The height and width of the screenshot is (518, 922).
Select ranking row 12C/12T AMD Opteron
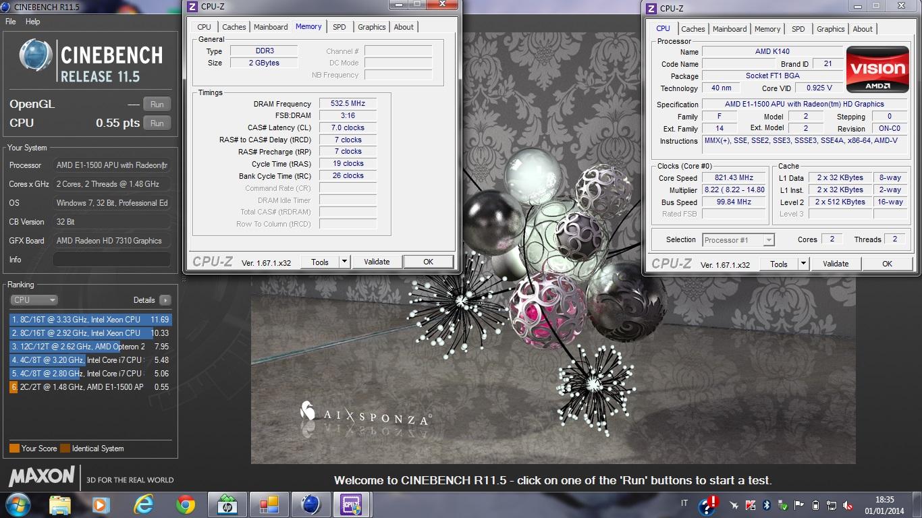90,347
